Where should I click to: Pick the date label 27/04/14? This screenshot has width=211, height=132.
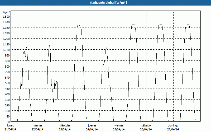point(173,129)
